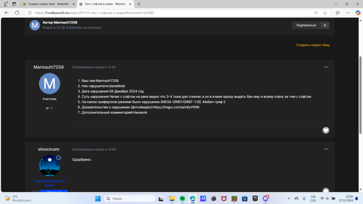The width and height of the screenshot is (363, 204).
Task: Open File Explorer from the taskbar
Action: 172,199
